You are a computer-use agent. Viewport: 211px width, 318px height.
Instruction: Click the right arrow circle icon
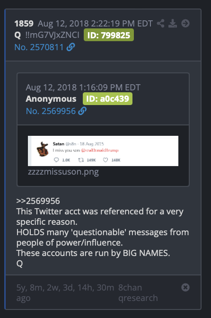pos(185,23)
